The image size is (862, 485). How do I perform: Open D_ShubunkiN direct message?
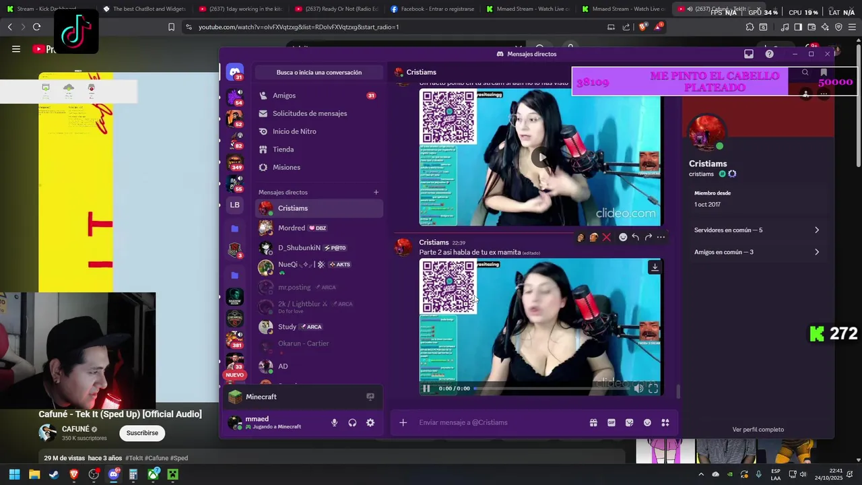point(319,247)
